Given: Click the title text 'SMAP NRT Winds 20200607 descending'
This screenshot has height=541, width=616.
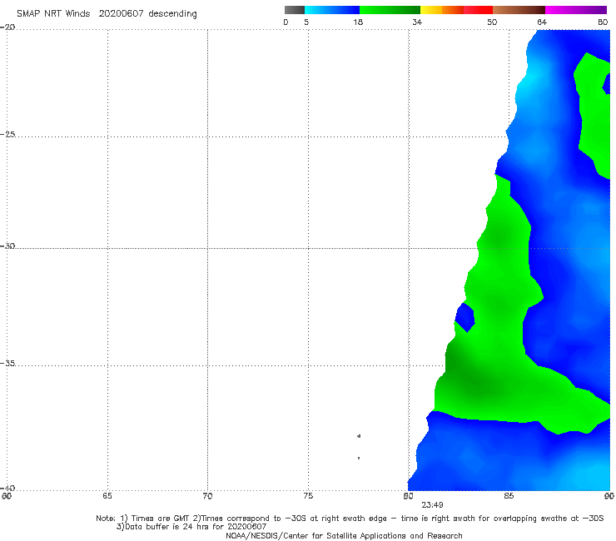Looking at the screenshot, I should click(x=107, y=14).
